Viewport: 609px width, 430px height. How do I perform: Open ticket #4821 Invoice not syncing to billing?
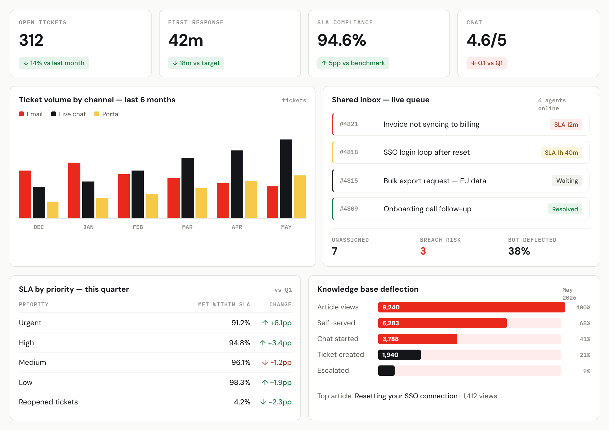click(461, 124)
